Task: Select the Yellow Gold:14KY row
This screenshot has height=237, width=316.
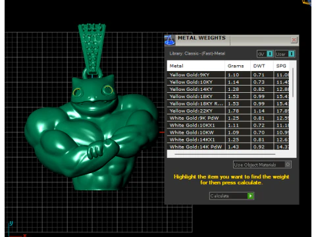Action: pos(228,90)
